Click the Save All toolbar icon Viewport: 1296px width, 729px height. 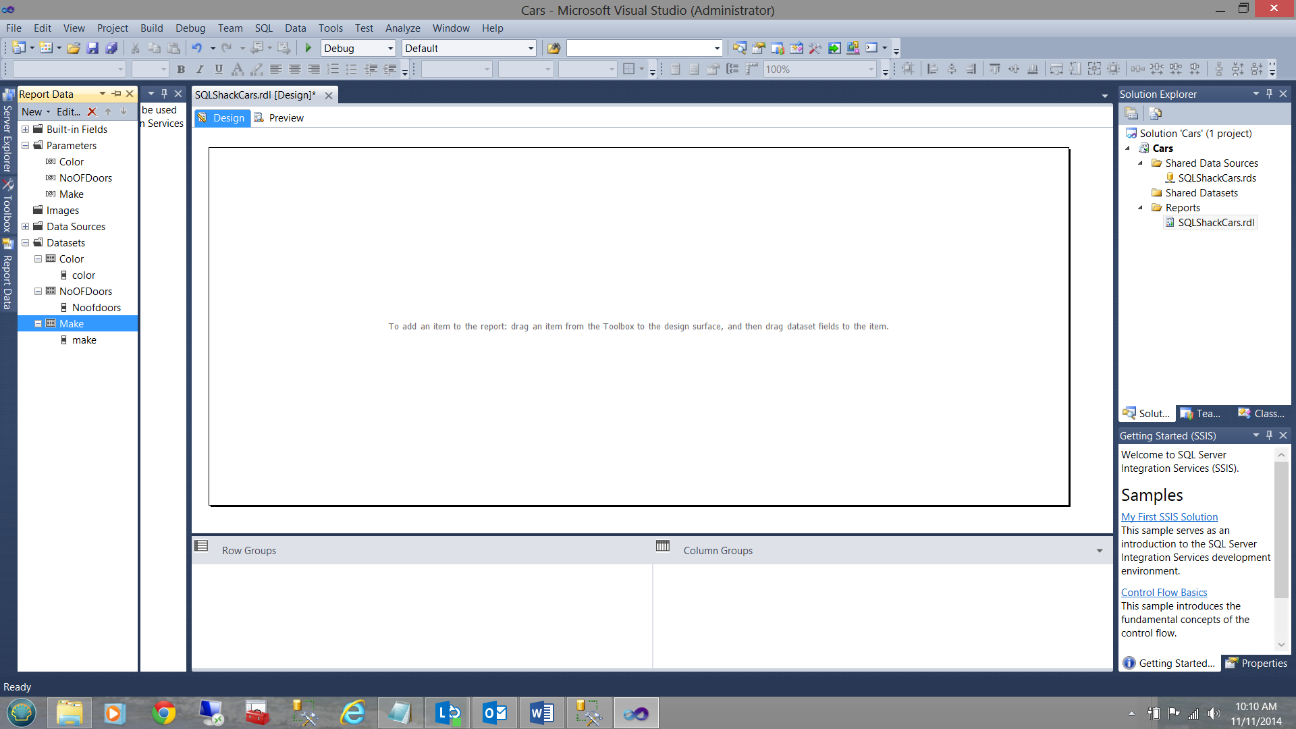(111, 48)
